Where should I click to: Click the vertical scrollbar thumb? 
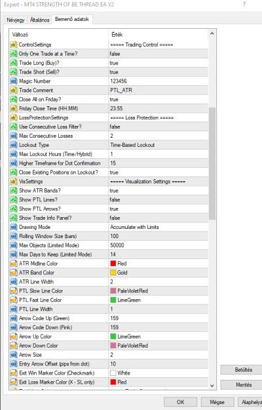click(x=212, y=164)
